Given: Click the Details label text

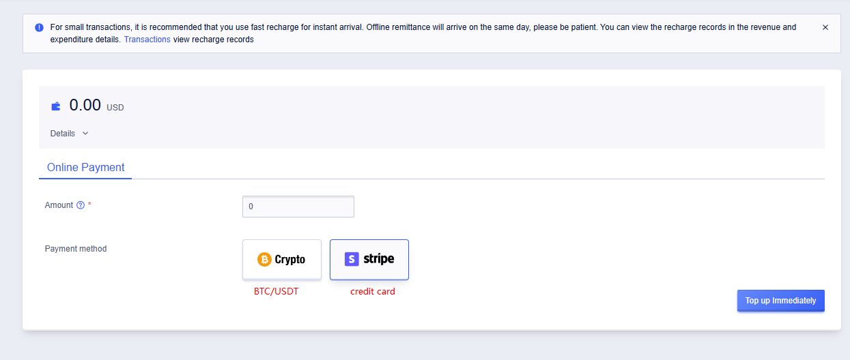Looking at the screenshot, I should [63, 134].
